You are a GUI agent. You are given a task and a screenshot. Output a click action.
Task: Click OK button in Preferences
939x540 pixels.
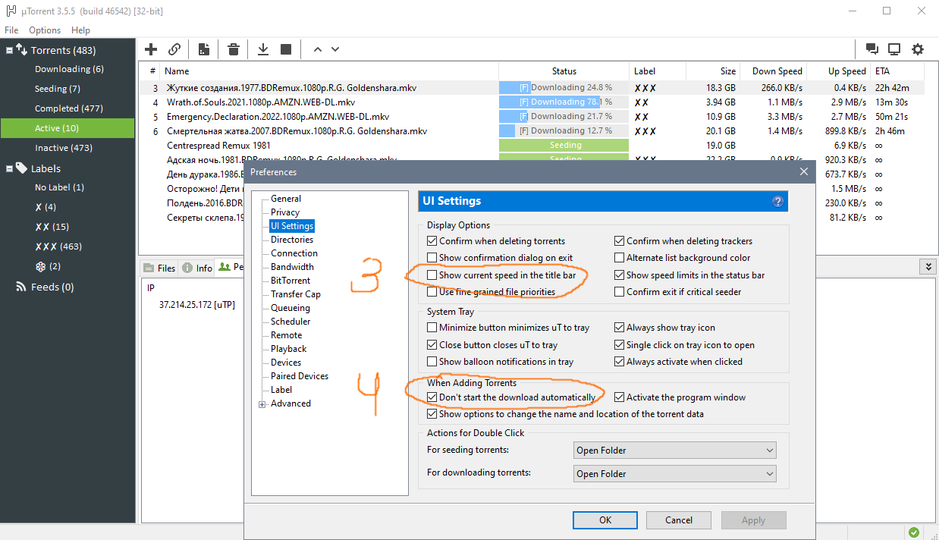point(605,520)
